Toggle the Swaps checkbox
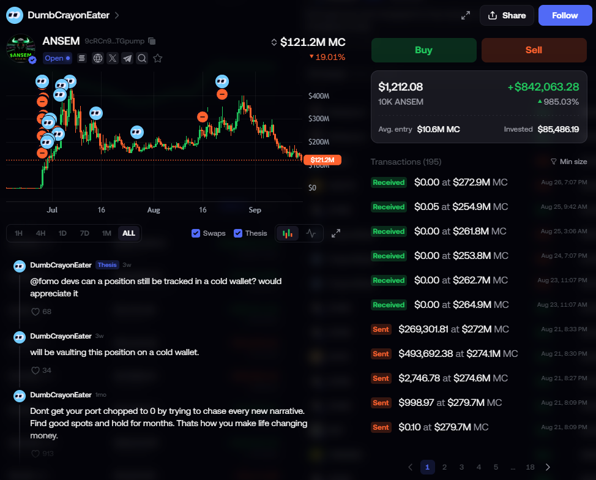 tap(196, 233)
